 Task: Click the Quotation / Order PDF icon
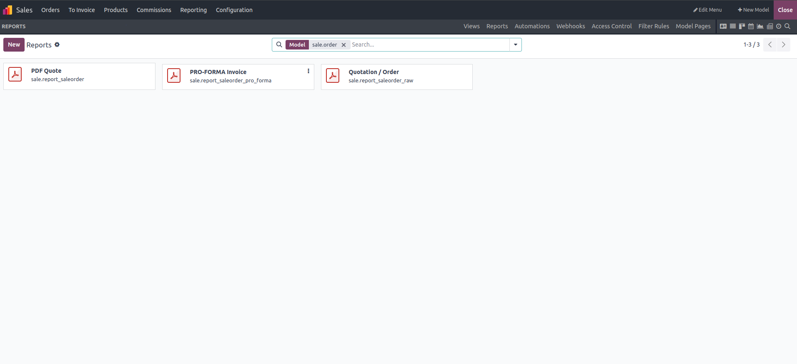(333, 76)
